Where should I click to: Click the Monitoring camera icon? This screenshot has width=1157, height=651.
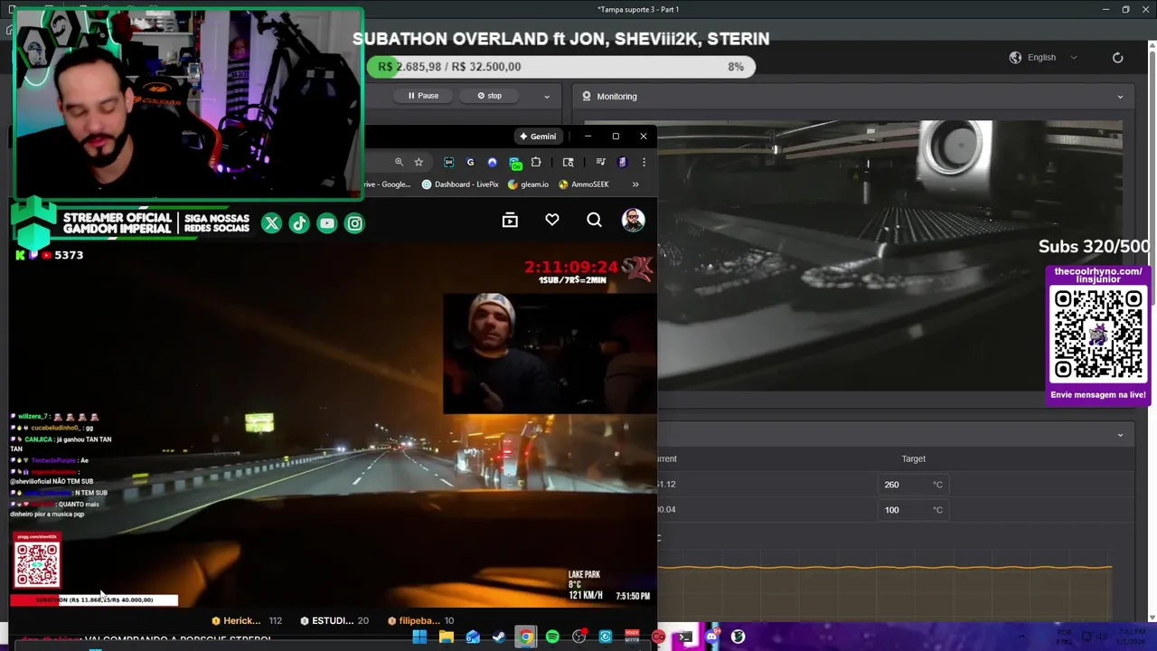[586, 96]
